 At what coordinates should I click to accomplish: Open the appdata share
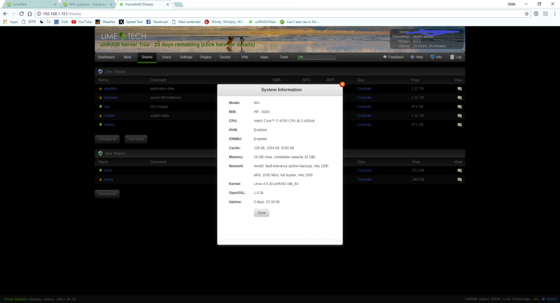[x=110, y=88]
